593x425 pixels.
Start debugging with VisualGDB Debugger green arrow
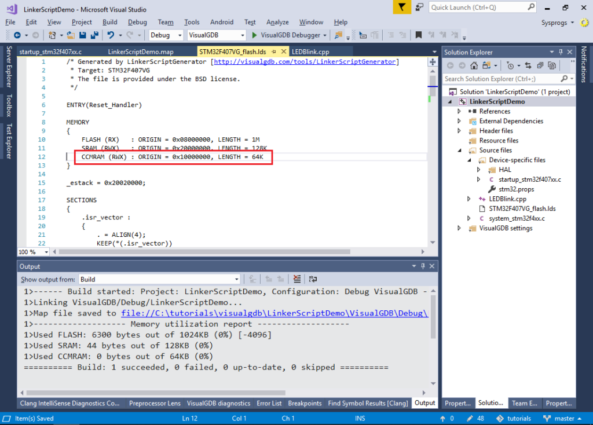point(255,35)
